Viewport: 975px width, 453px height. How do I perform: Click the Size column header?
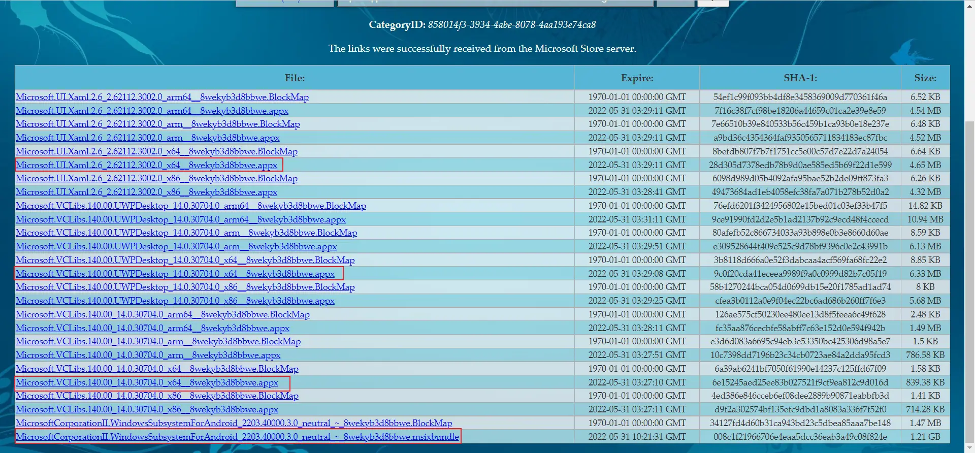point(925,78)
